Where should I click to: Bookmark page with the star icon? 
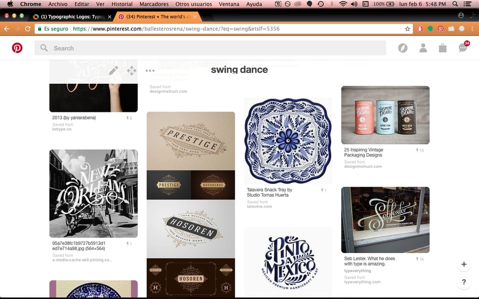(x=407, y=29)
